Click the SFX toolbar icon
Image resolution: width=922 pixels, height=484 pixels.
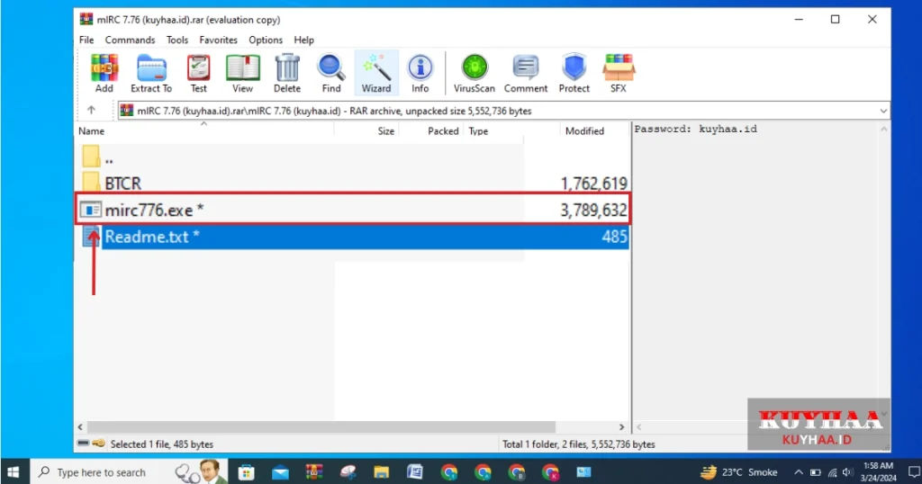point(618,74)
